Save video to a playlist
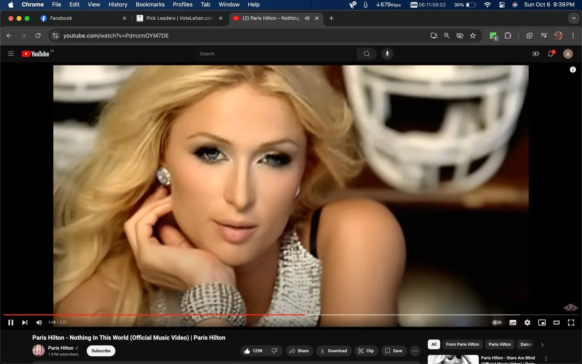The image size is (582, 364). pos(394,351)
